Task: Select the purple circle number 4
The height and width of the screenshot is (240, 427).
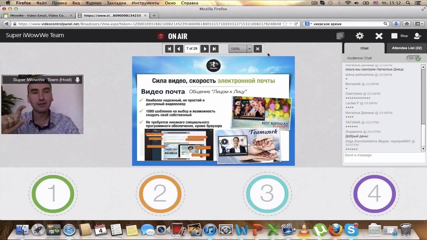Action: tap(374, 194)
